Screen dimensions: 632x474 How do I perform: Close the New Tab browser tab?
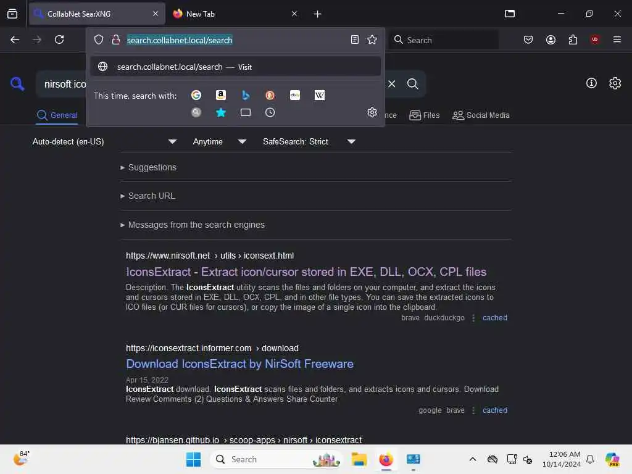[294, 14]
